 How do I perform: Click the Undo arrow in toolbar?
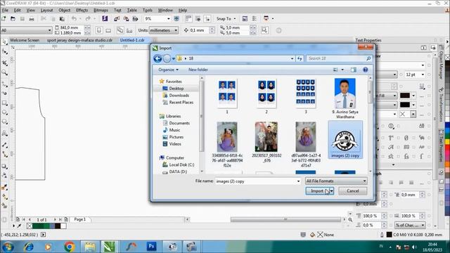point(74,19)
